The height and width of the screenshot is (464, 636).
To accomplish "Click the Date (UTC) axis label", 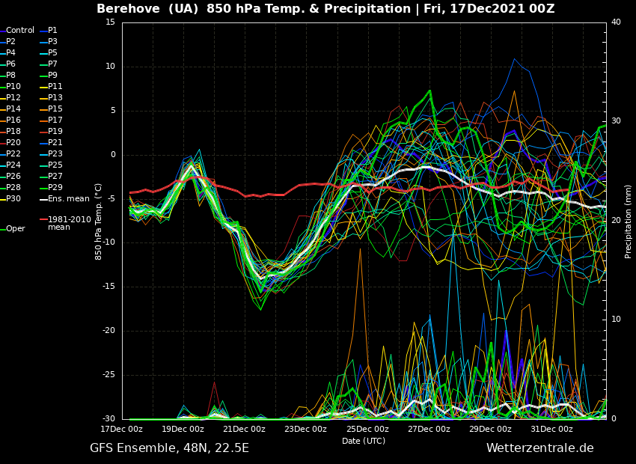I will (364, 441).
